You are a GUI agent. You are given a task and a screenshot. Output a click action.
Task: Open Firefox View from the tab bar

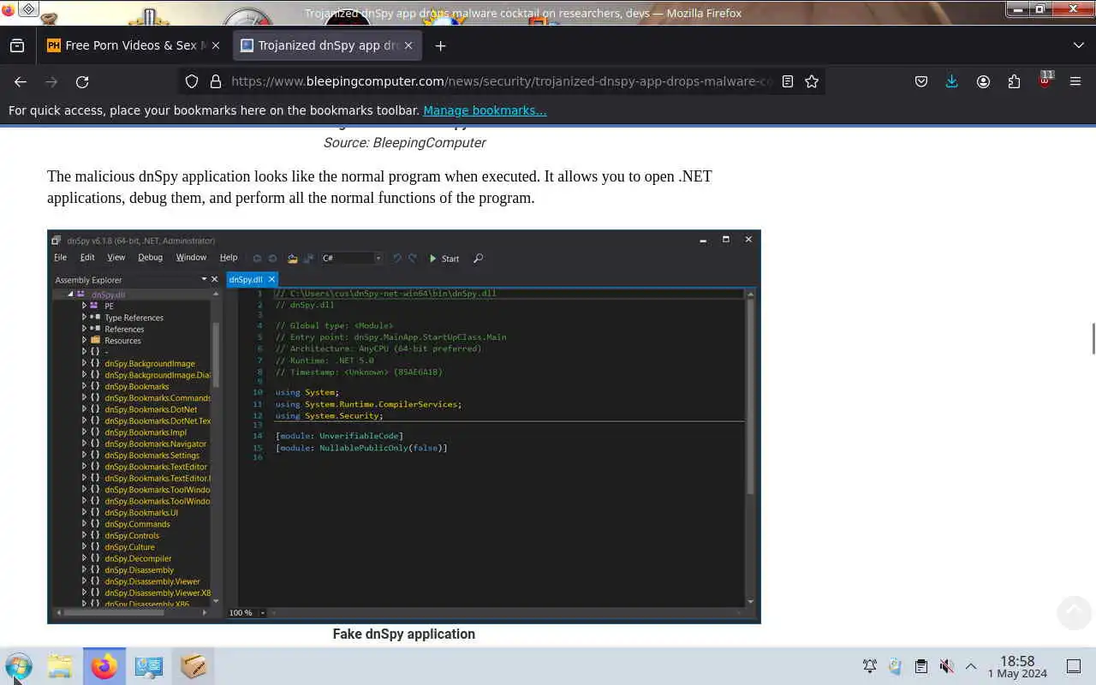click(x=17, y=46)
